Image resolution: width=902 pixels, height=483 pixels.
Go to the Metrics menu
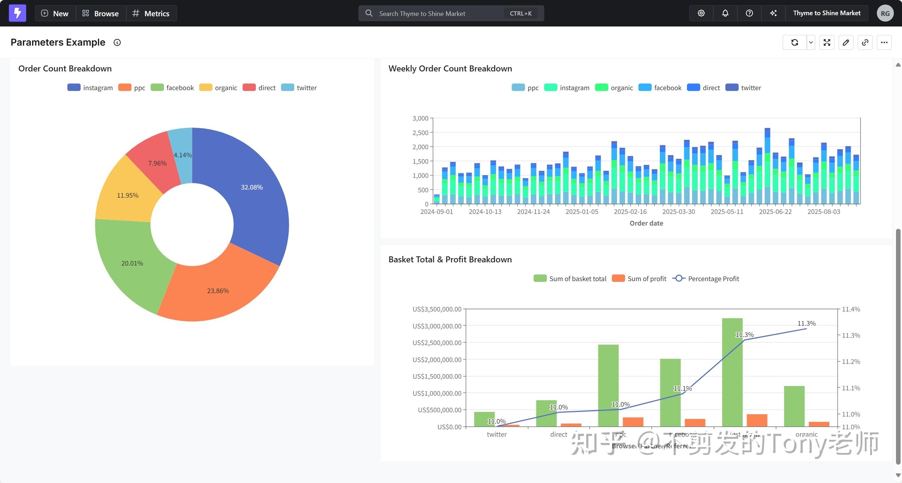[x=151, y=13]
